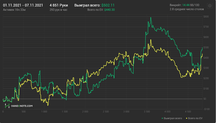
Task: Click the -$100 y-axis label
Action: click(206, 109)
